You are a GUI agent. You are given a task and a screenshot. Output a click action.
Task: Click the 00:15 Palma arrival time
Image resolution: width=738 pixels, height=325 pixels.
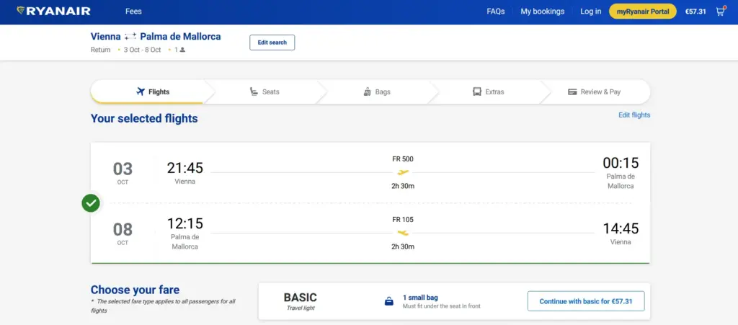pos(621,163)
